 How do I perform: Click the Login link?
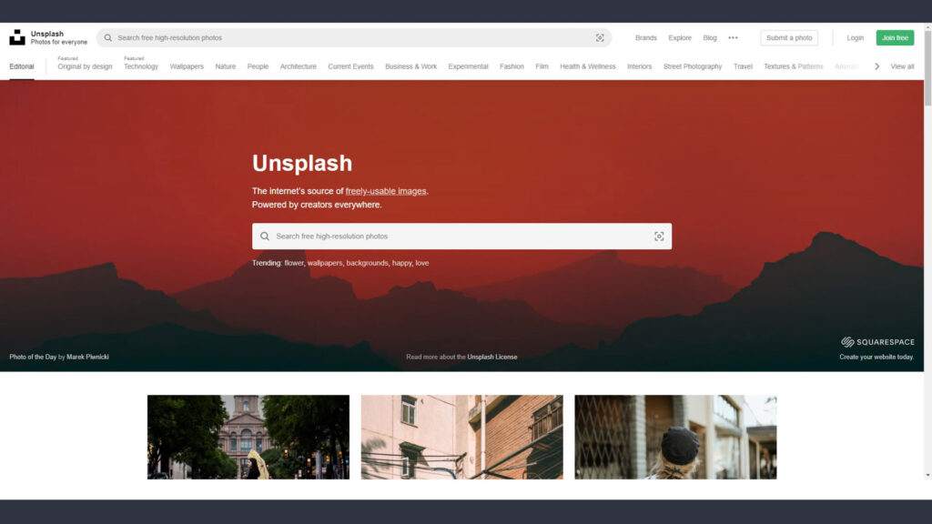(x=856, y=37)
